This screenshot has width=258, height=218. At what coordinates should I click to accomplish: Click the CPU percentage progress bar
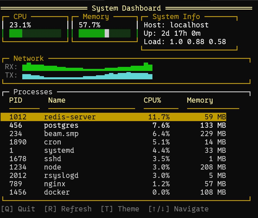(35, 33)
